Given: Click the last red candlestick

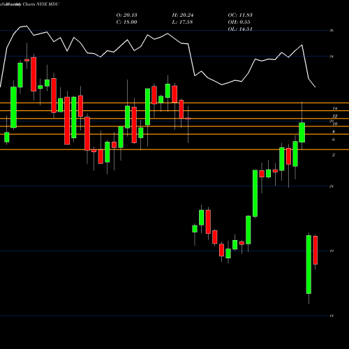Looking at the screenshot, I should pos(315,250).
